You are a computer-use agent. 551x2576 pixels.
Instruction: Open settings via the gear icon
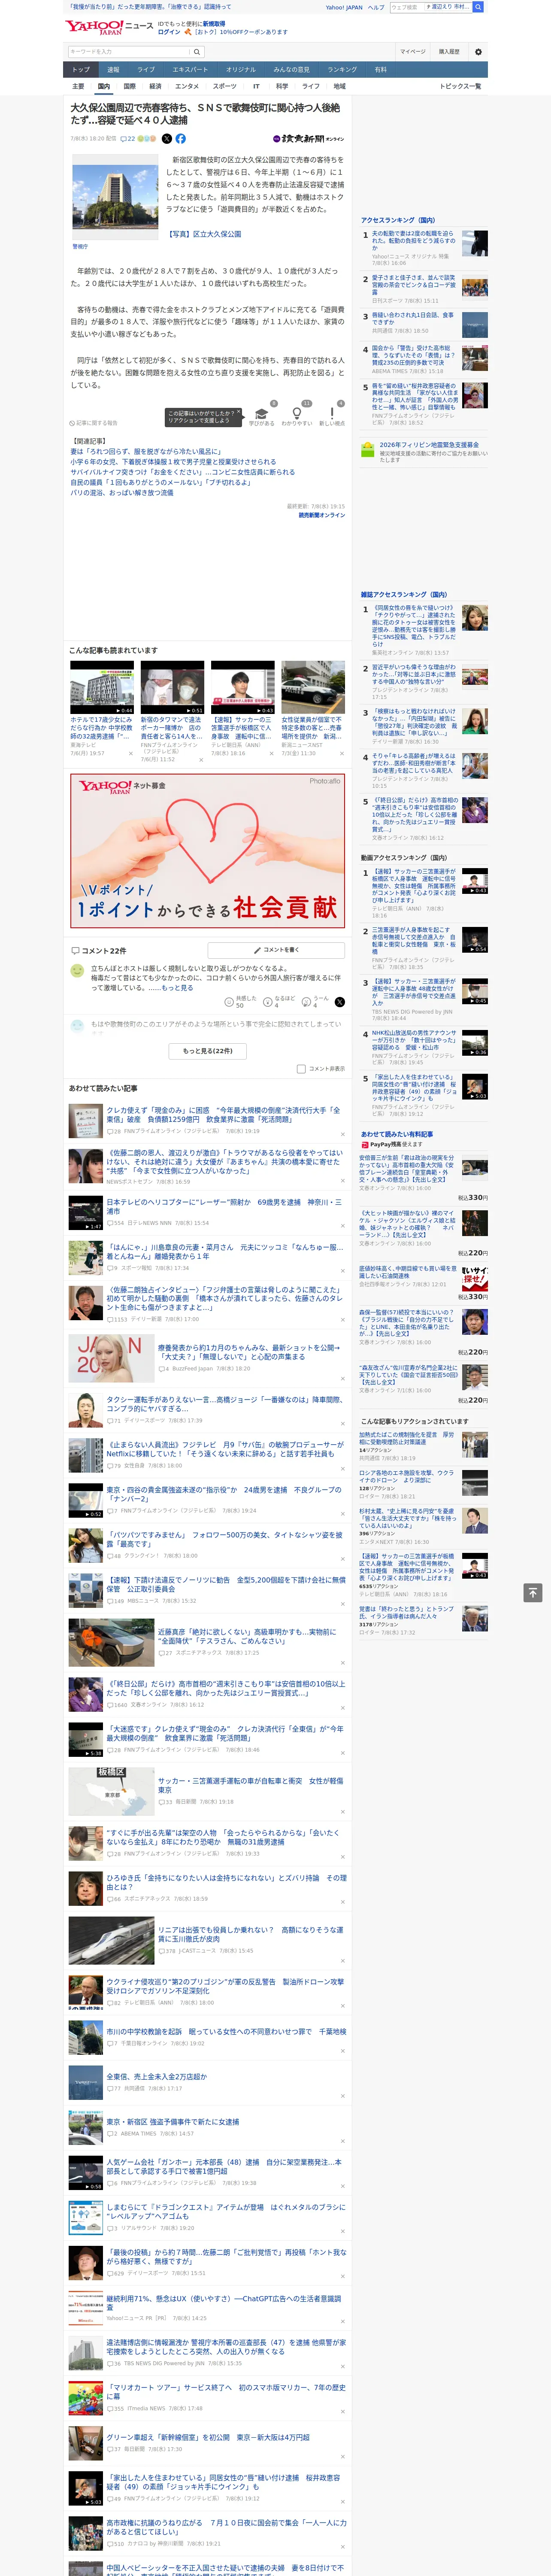click(478, 52)
